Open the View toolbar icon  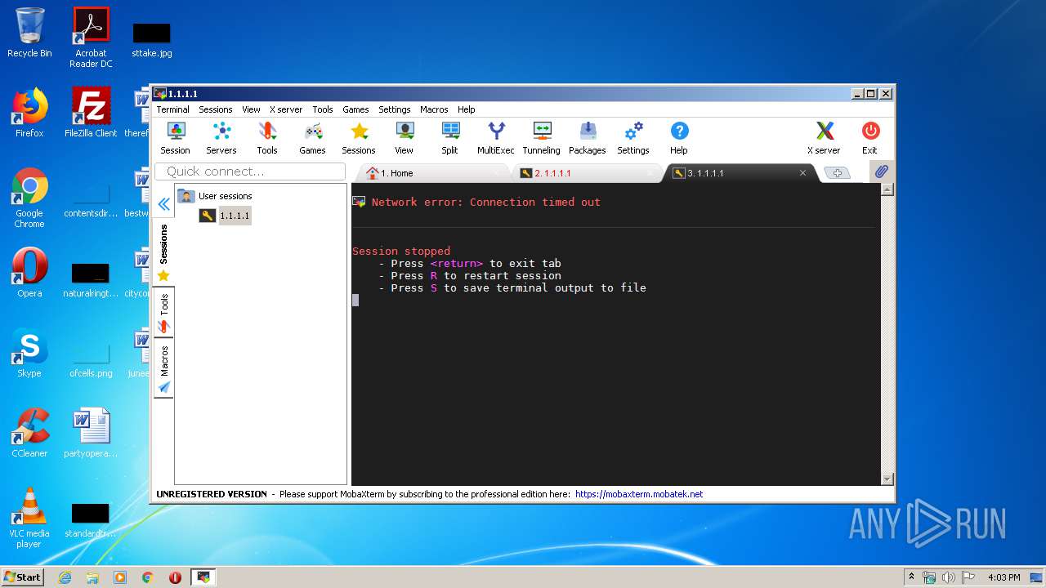point(404,138)
